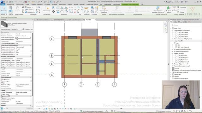Open the family type selector dropdown
The width and height of the screenshot is (202, 113).
(32, 24)
